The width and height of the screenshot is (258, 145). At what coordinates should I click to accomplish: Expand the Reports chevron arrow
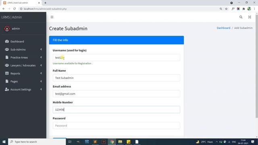point(41,73)
